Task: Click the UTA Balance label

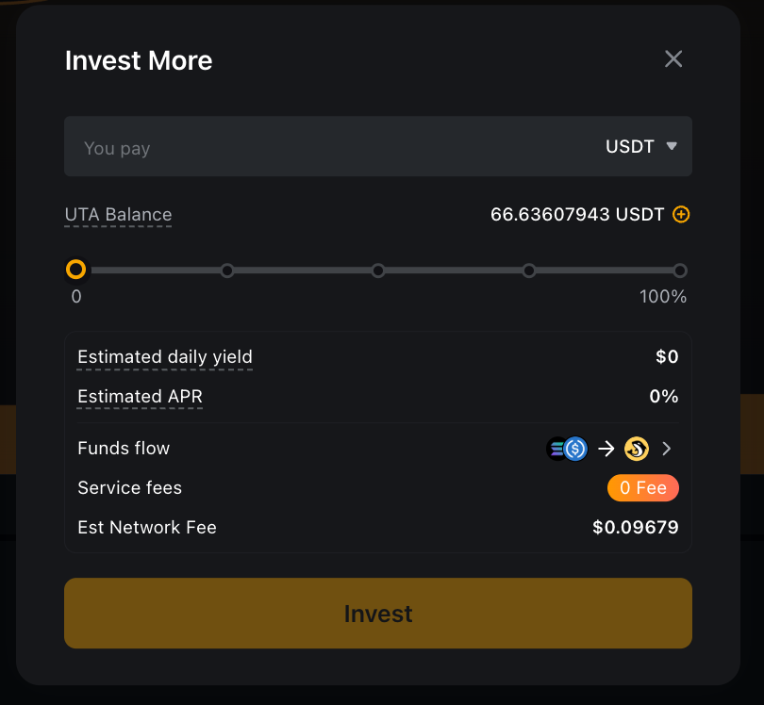Action: pyautogui.click(x=118, y=215)
